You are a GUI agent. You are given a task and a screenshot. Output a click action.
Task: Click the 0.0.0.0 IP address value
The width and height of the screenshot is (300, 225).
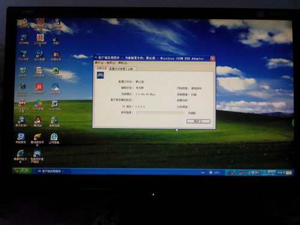(140, 107)
